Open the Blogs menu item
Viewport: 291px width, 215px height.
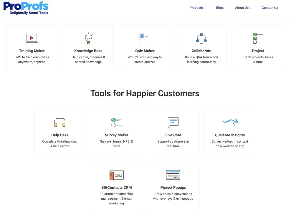(x=220, y=8)
